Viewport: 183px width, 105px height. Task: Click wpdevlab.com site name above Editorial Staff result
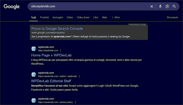pyautogui.click(x=46, y=73)
